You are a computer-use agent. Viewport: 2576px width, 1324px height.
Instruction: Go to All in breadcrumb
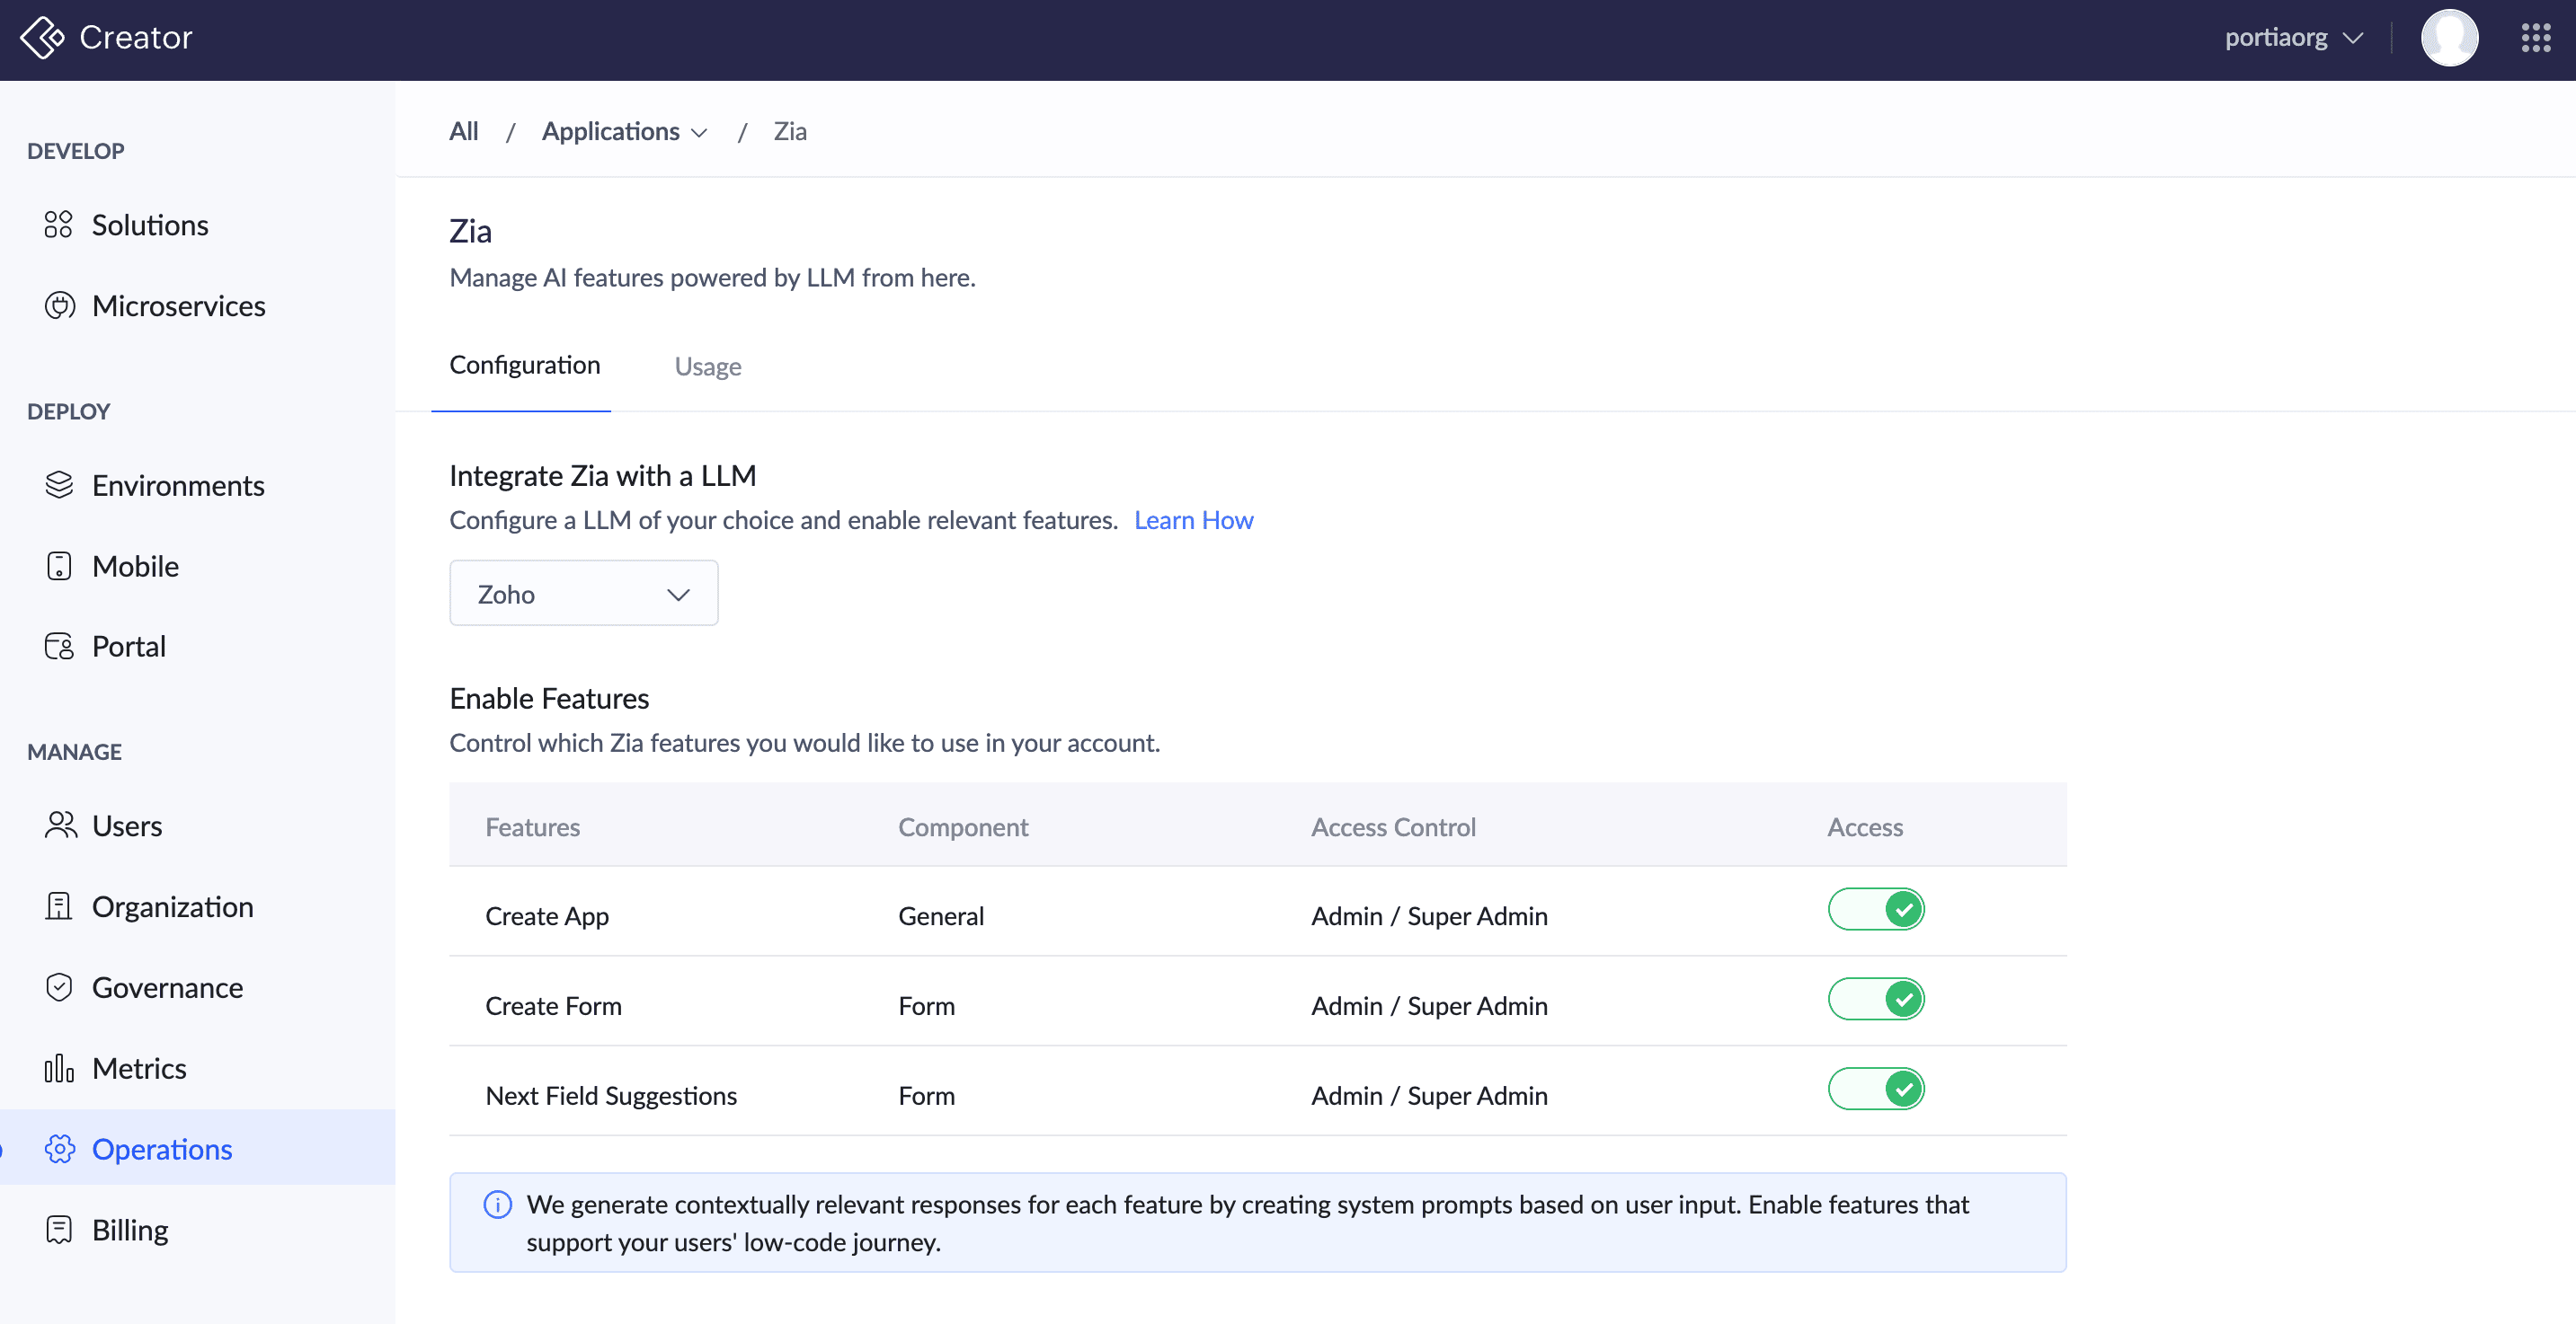click(463, 132)
